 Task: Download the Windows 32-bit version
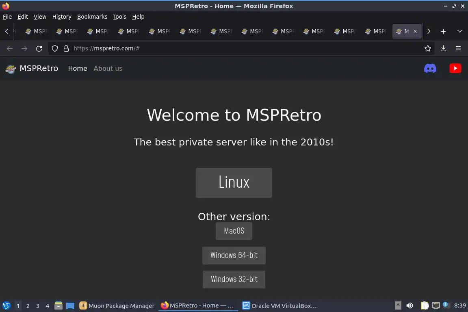point(234,279)
